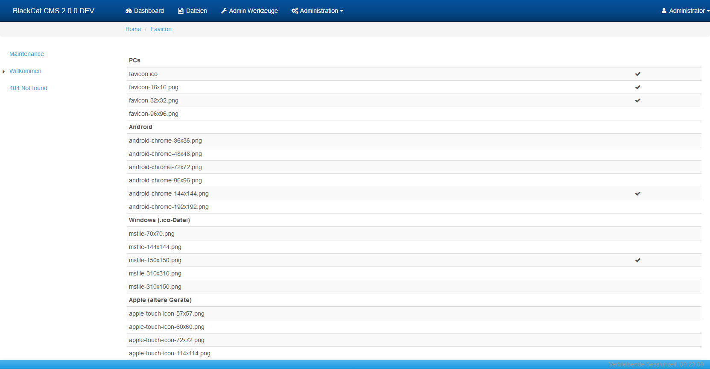Toggle the mstile-150x150.png checkmark
Image resolution: width=710 pixels, height=369 pixels.
[637, 260]
